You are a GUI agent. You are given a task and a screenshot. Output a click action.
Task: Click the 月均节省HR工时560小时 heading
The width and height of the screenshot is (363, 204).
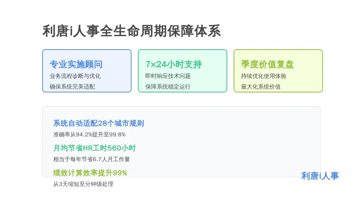94,148
